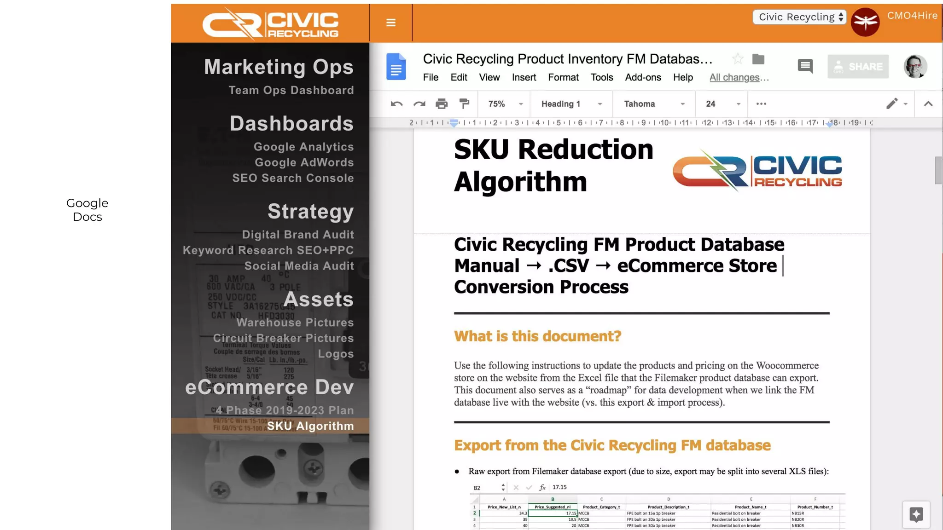Screen dimensions: 943x530
Task: Open comments history icon
Action: pyautogui.click(x=805, y=66)
